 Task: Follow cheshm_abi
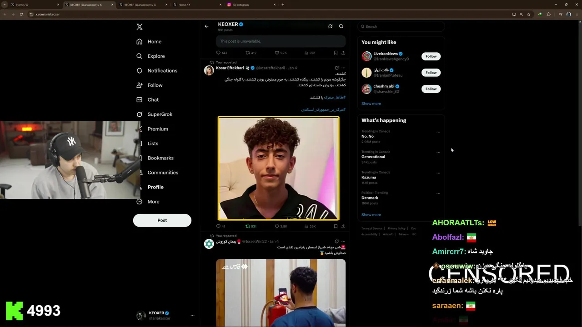[x=431, y=89]
